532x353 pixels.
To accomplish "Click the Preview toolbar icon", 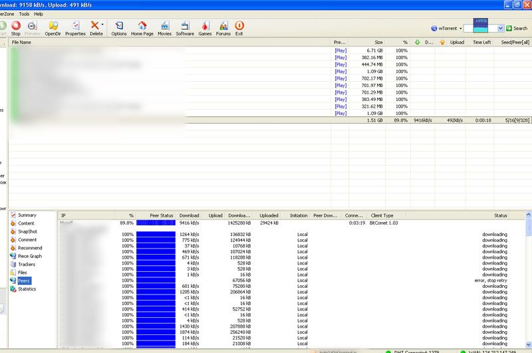I will pyautogui.click(x=32, y=29).
